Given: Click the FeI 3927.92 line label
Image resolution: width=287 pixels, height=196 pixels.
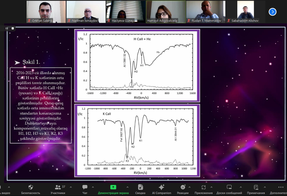Looking at the screenshot, I should pyautogui.click(x=121, y=135).
